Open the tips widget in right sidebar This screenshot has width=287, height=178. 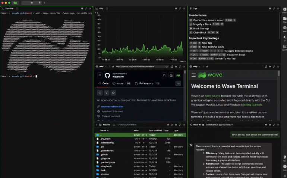point(285,158)
